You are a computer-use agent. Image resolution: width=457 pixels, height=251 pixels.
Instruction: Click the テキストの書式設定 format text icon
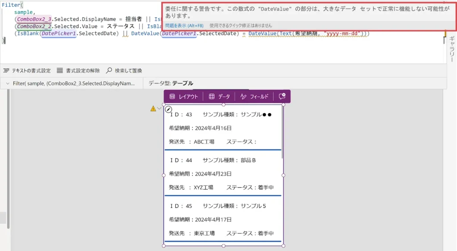tap(6, 70)
